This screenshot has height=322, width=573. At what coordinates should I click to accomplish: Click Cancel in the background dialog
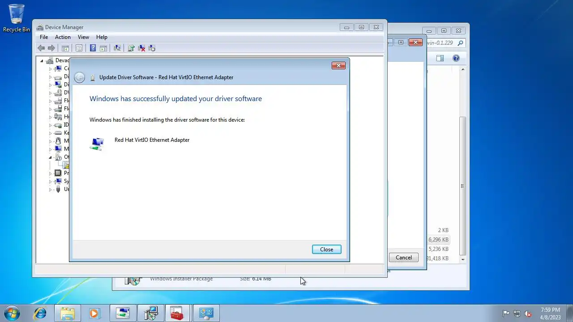pos(404,258)
